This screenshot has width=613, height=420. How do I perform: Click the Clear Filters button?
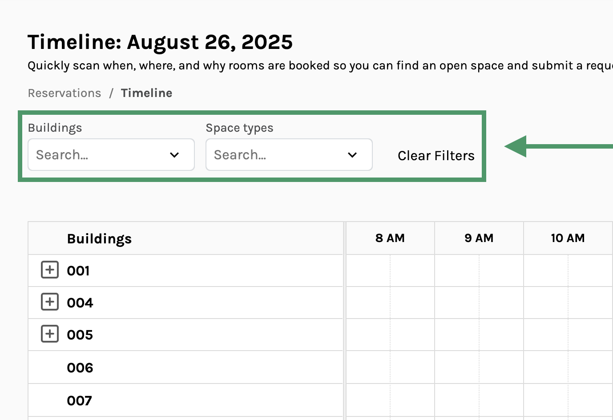tap(436, 156)
